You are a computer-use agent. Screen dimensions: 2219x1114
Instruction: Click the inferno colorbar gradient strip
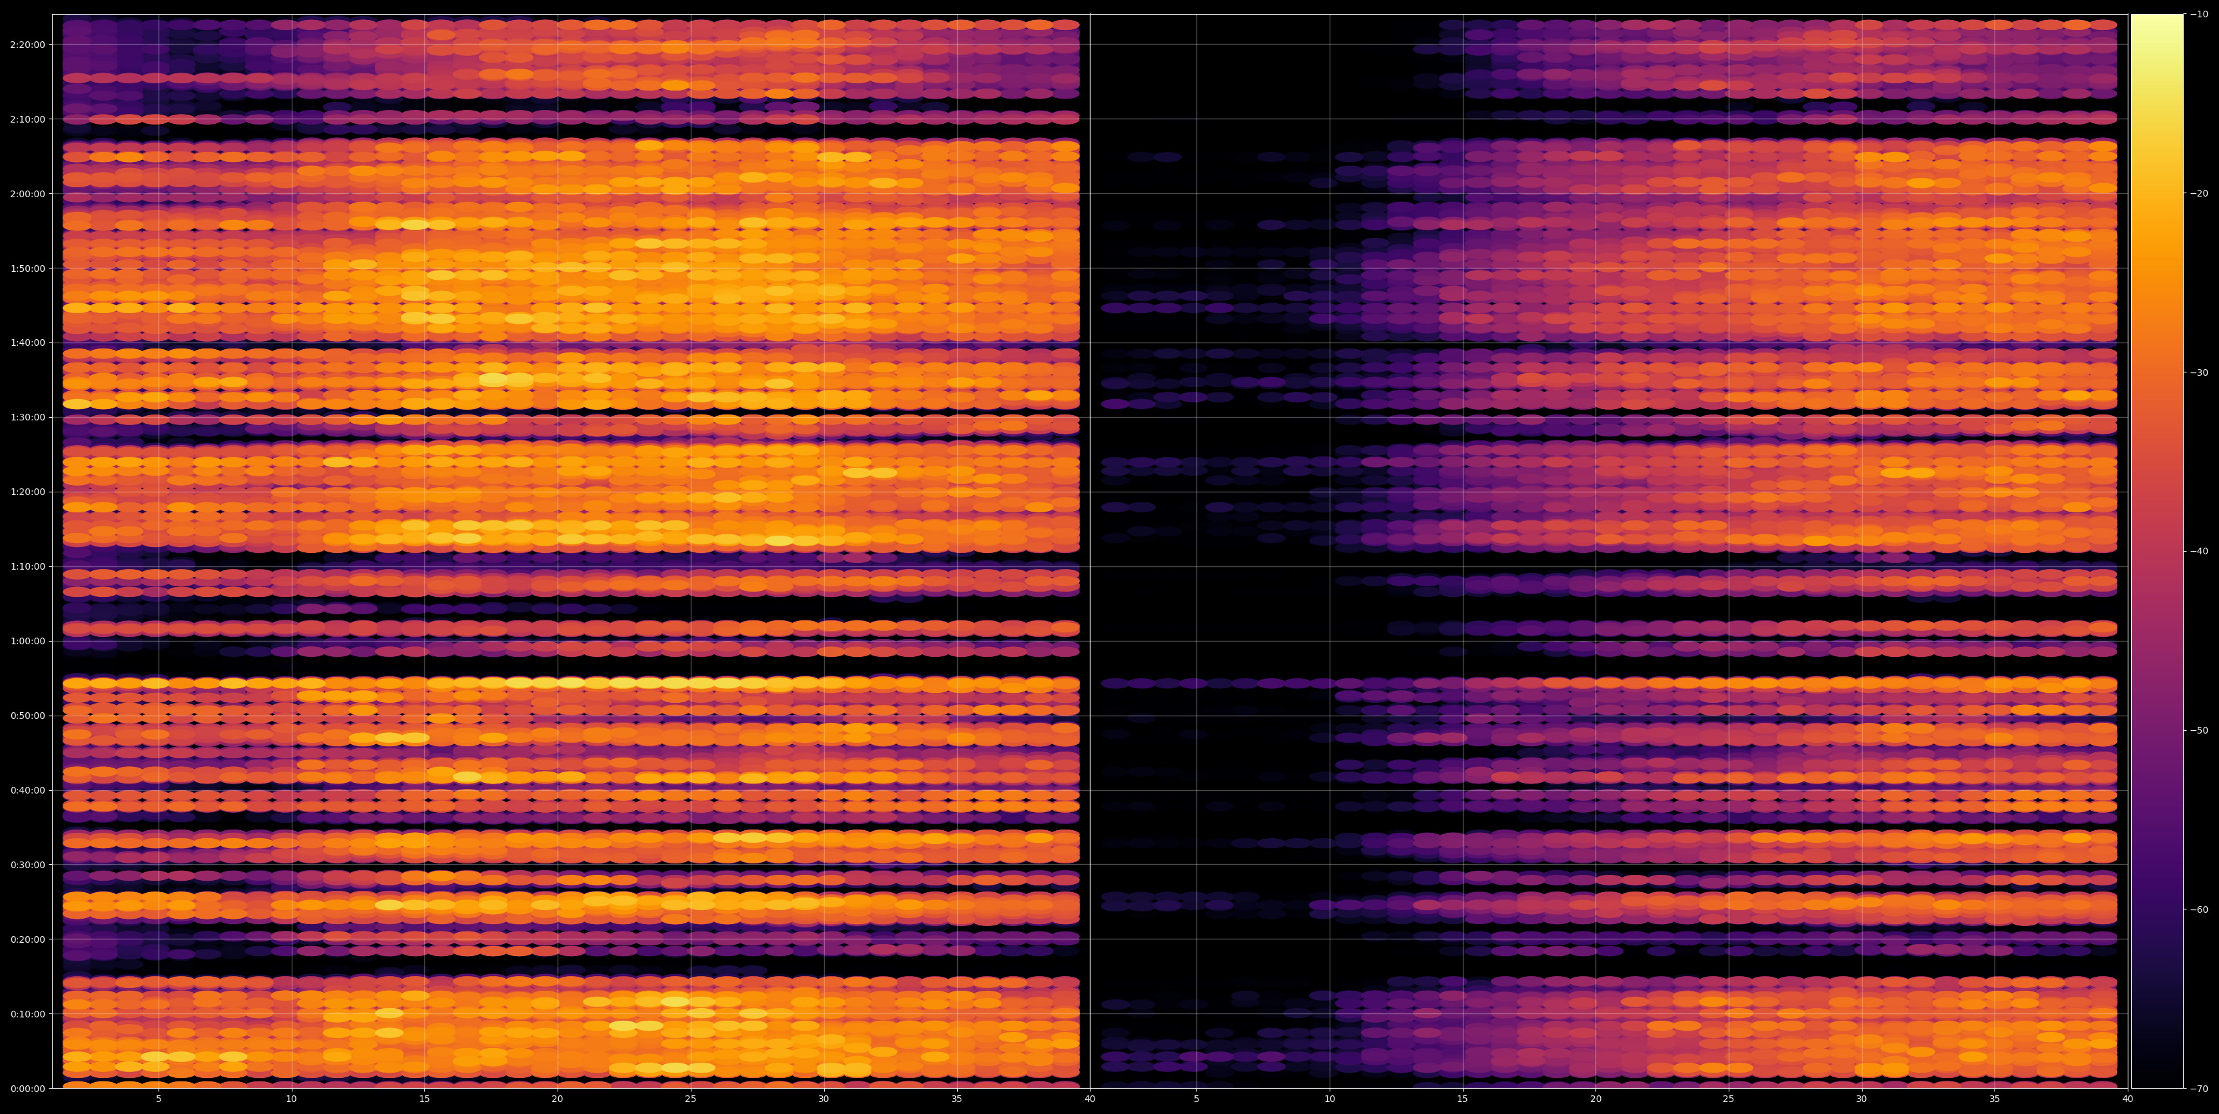pyautogui.click(x=2157, y=552)
